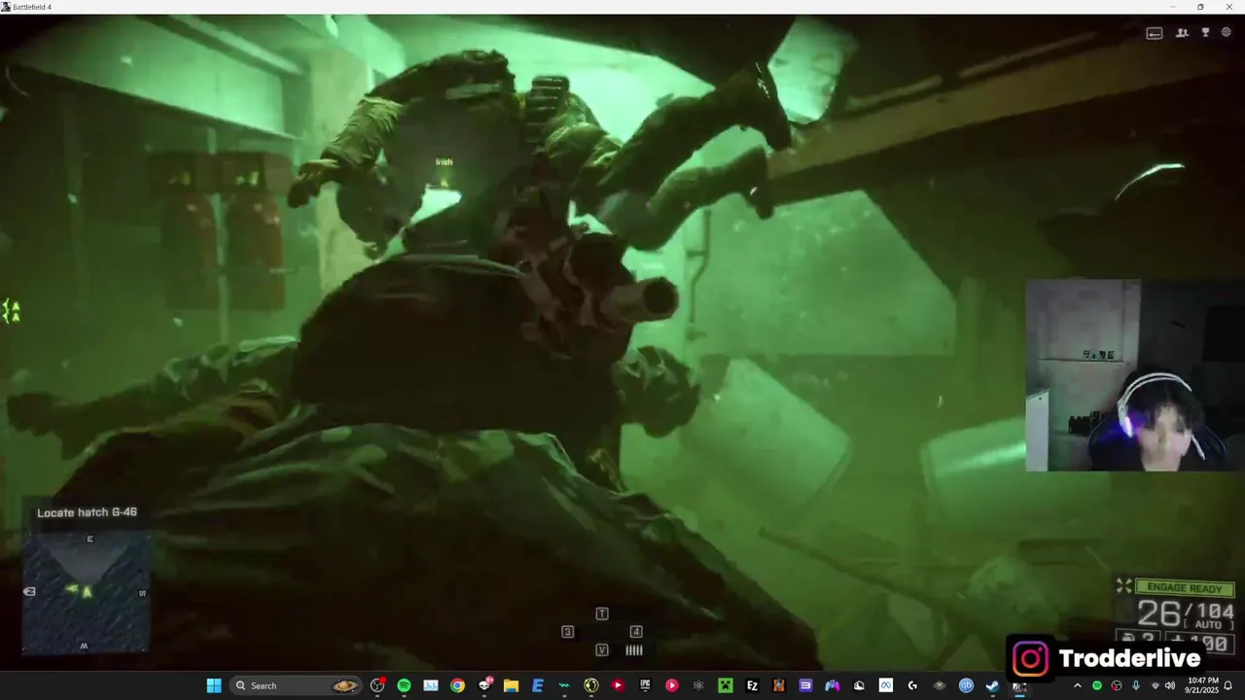Open qBittorrent from the taskbar

click(966, 685)
